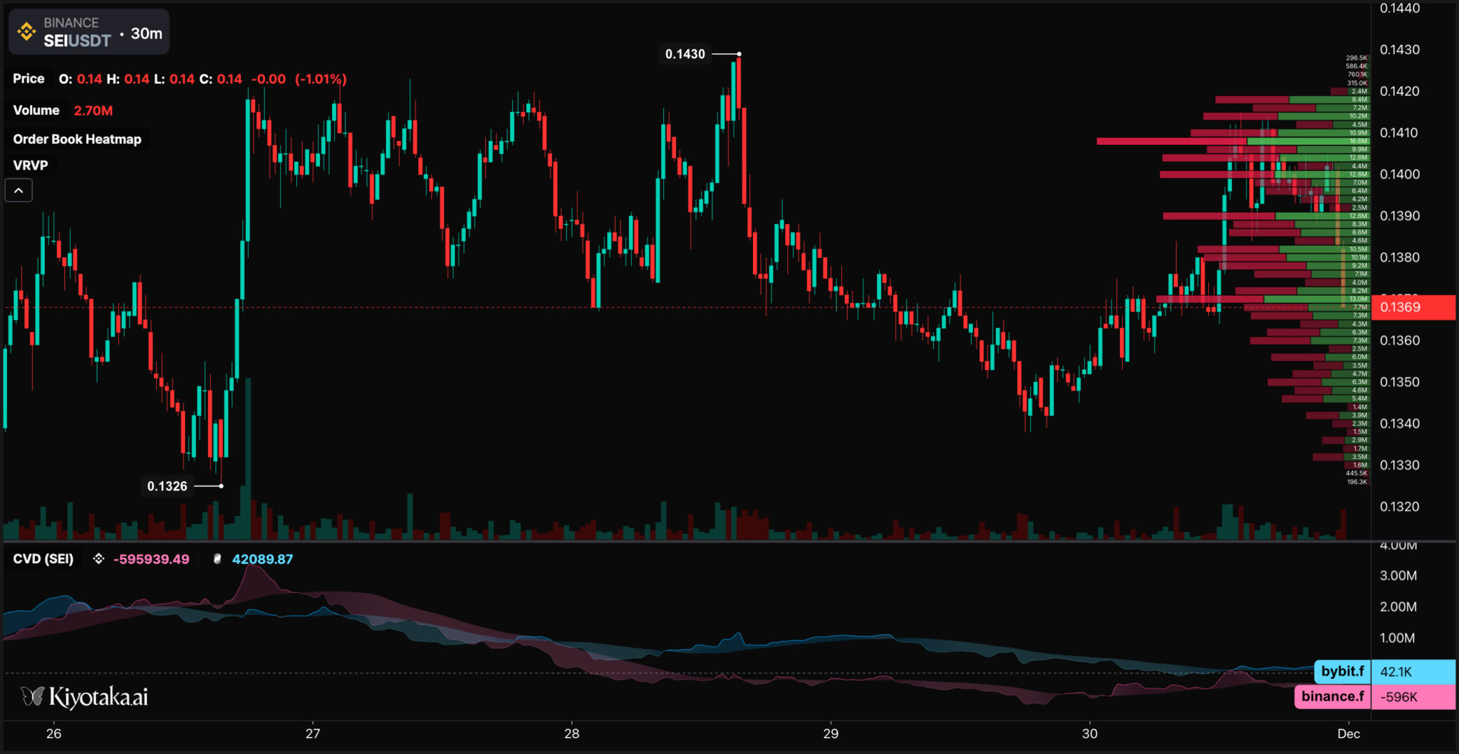The width and height of the screenshot is (1459, 754).
Task: Click the 0.1430 high price marker
Action: click(x=685, y=54)
